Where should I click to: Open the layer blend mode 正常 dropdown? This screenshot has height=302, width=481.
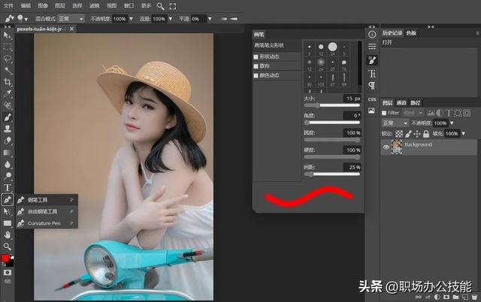click(x=395, y=123)
